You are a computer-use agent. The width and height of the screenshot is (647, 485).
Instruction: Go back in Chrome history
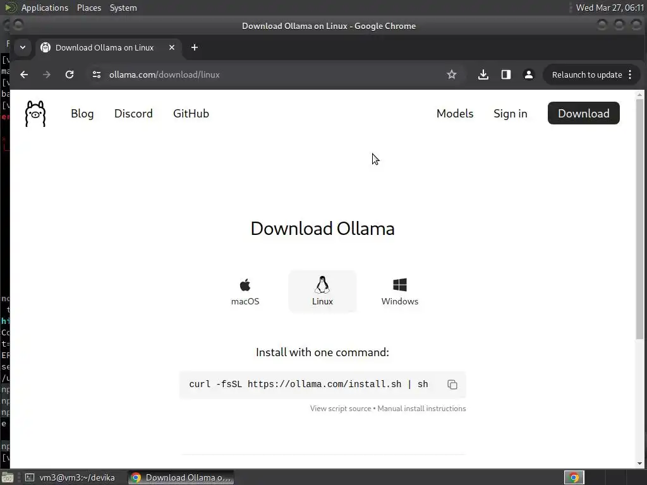pyautogui.click(x=25, y=75)
